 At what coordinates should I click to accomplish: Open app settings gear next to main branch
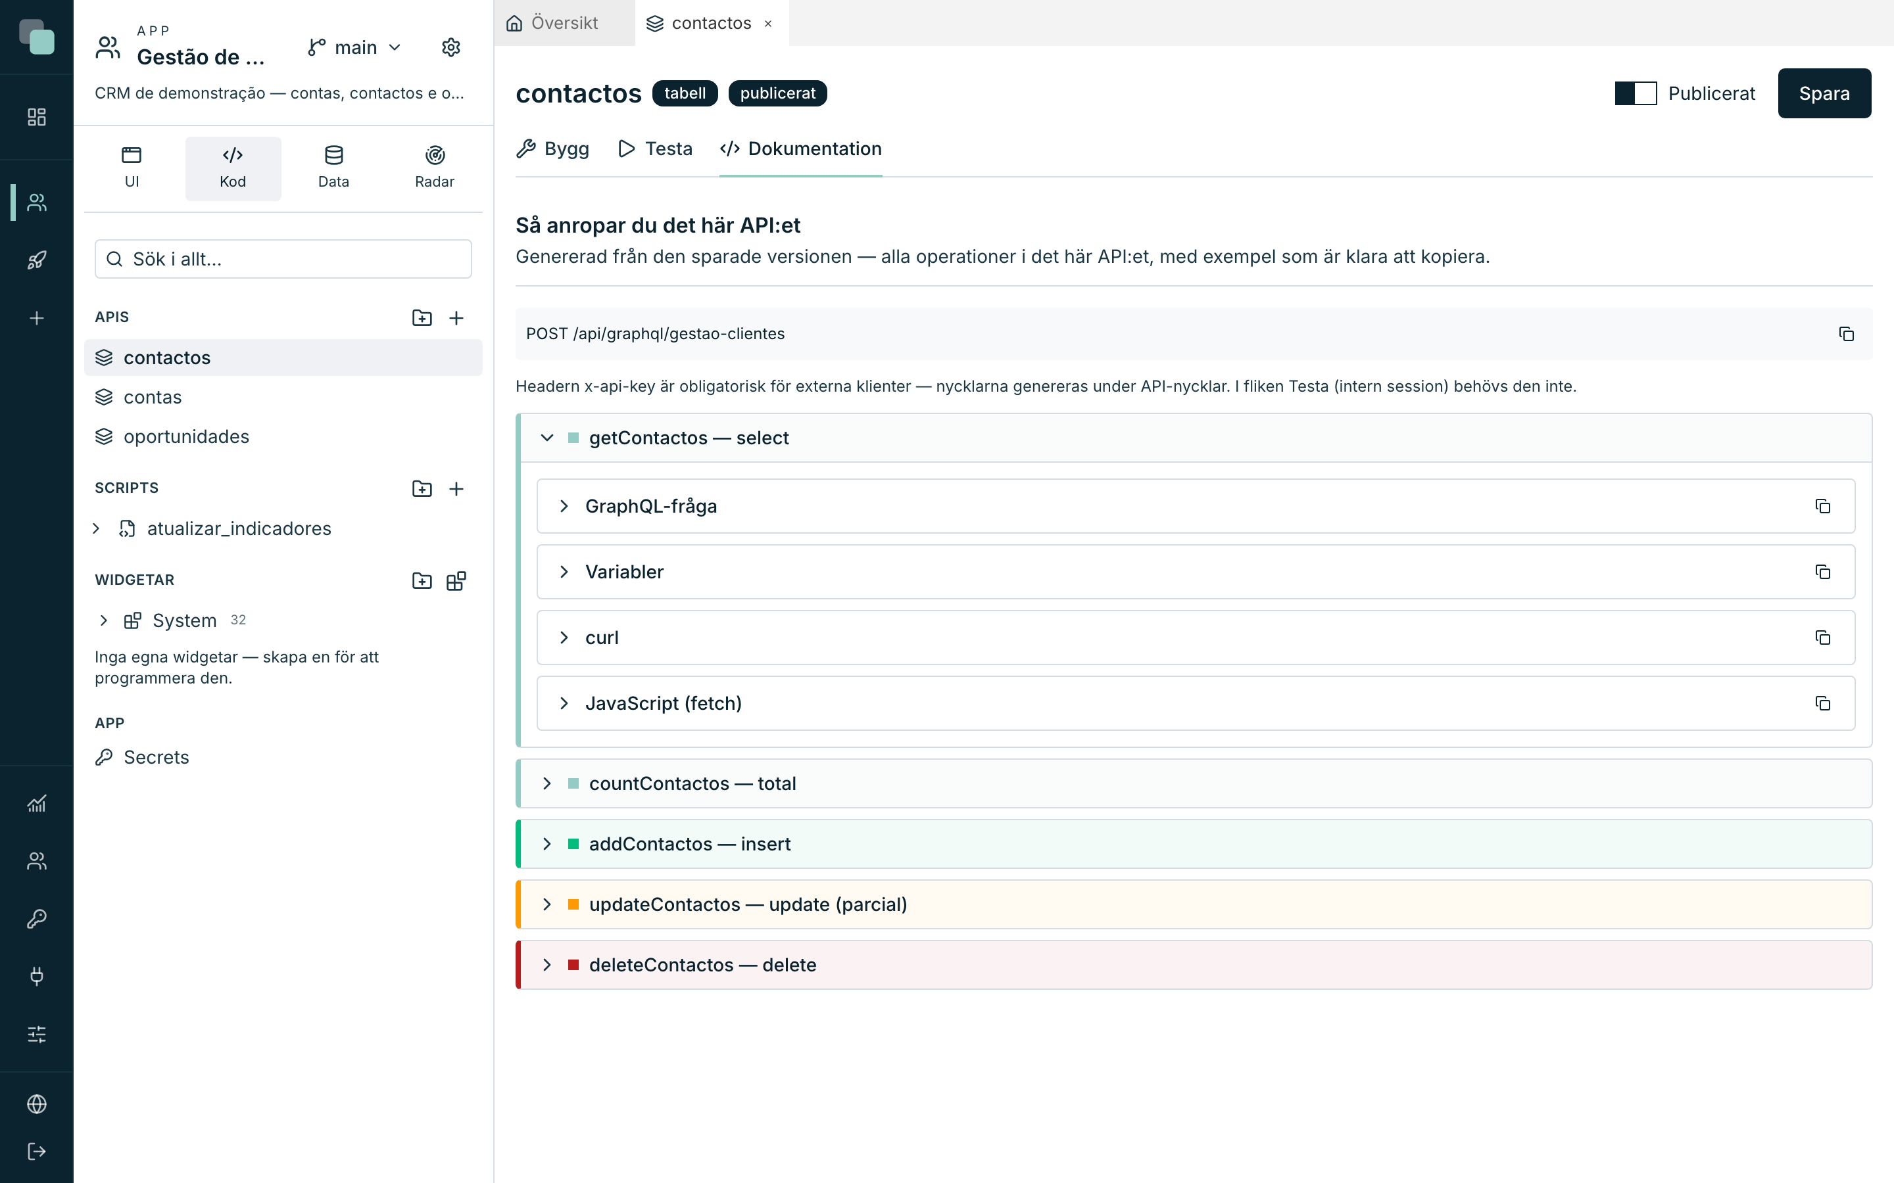[450, 48]
